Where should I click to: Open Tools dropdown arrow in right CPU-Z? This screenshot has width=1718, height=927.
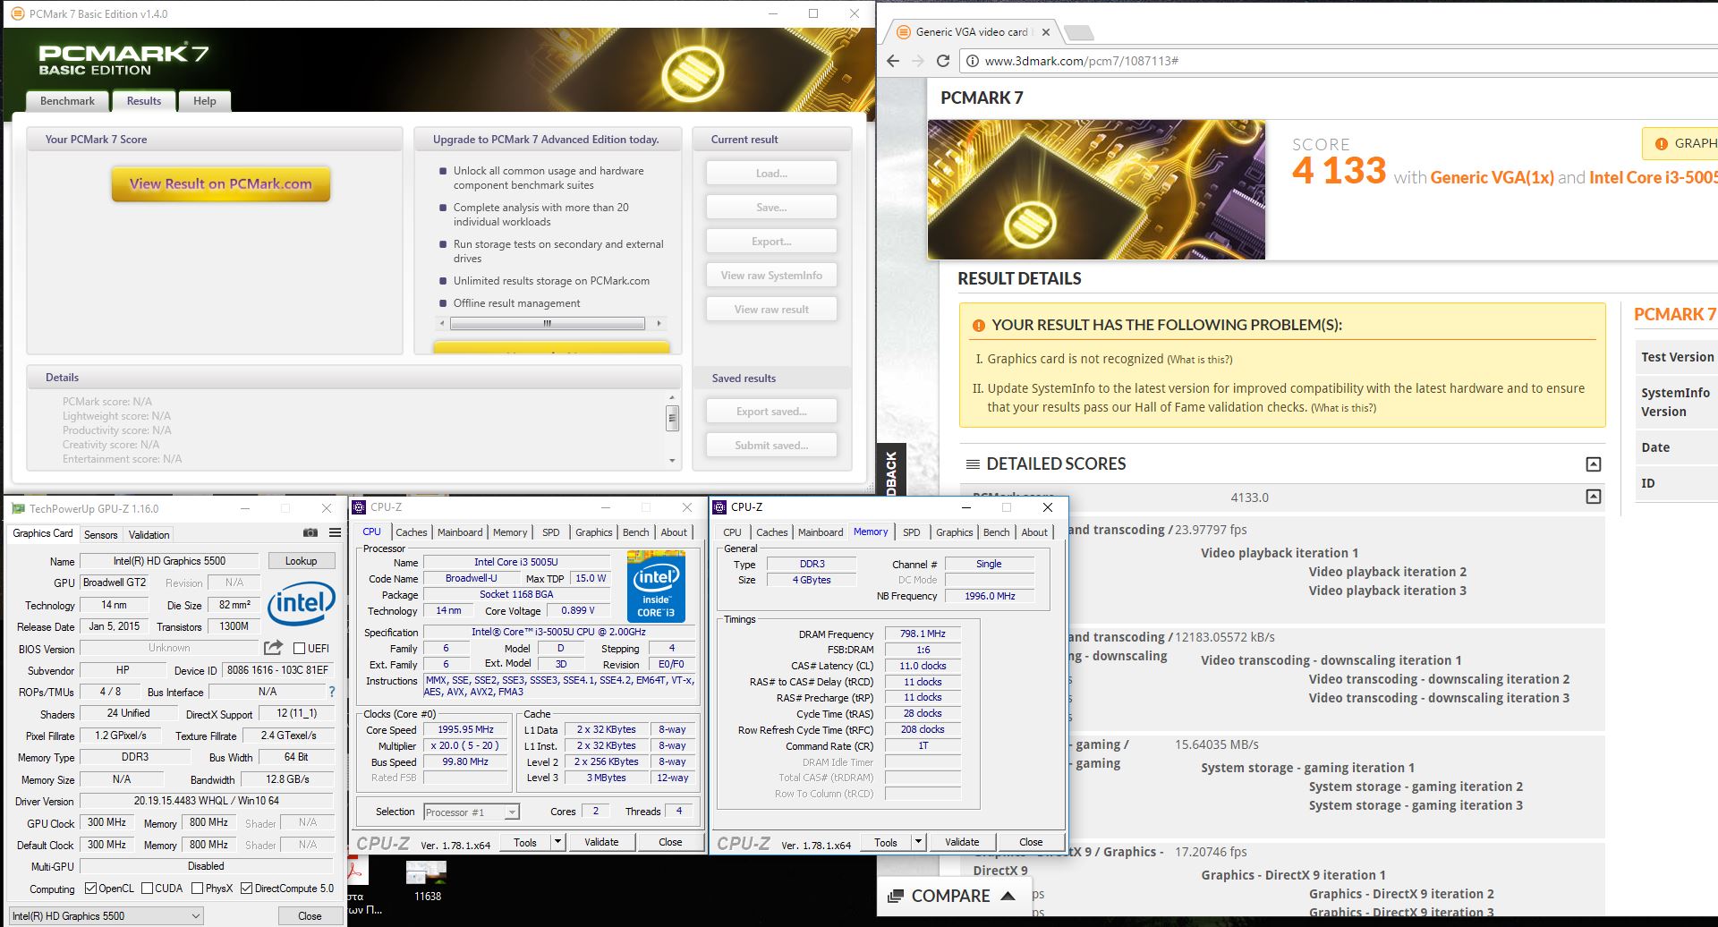click(x=918, y=842)
